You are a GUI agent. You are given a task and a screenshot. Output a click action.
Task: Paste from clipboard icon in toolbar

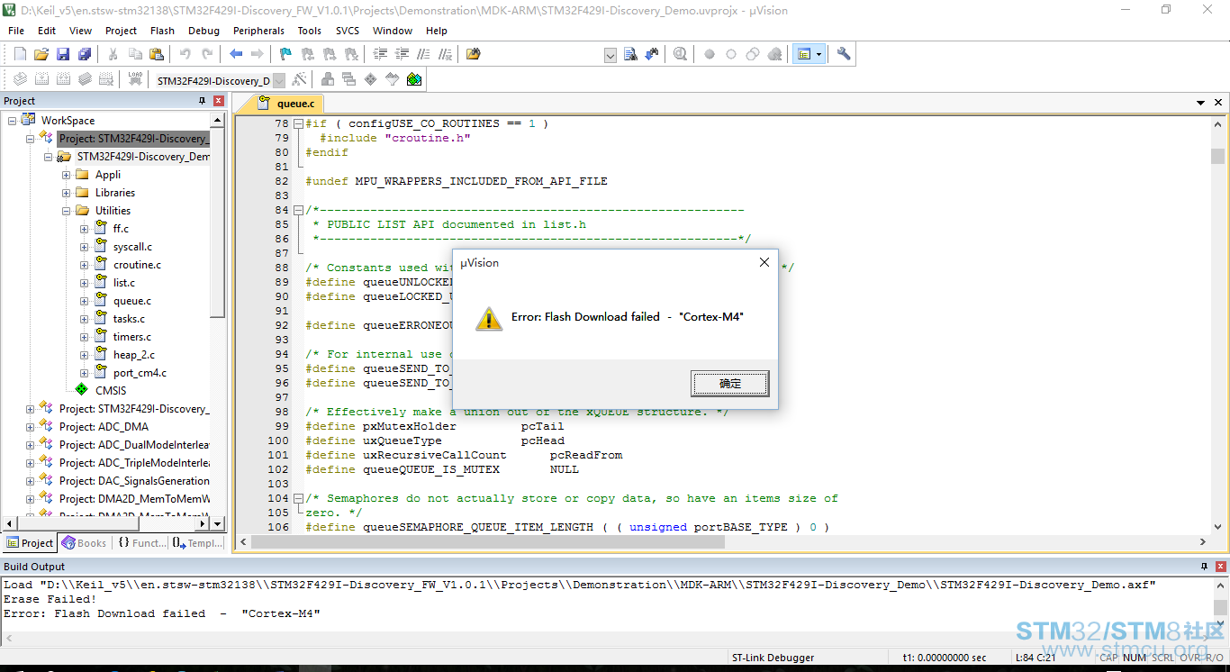157,54
